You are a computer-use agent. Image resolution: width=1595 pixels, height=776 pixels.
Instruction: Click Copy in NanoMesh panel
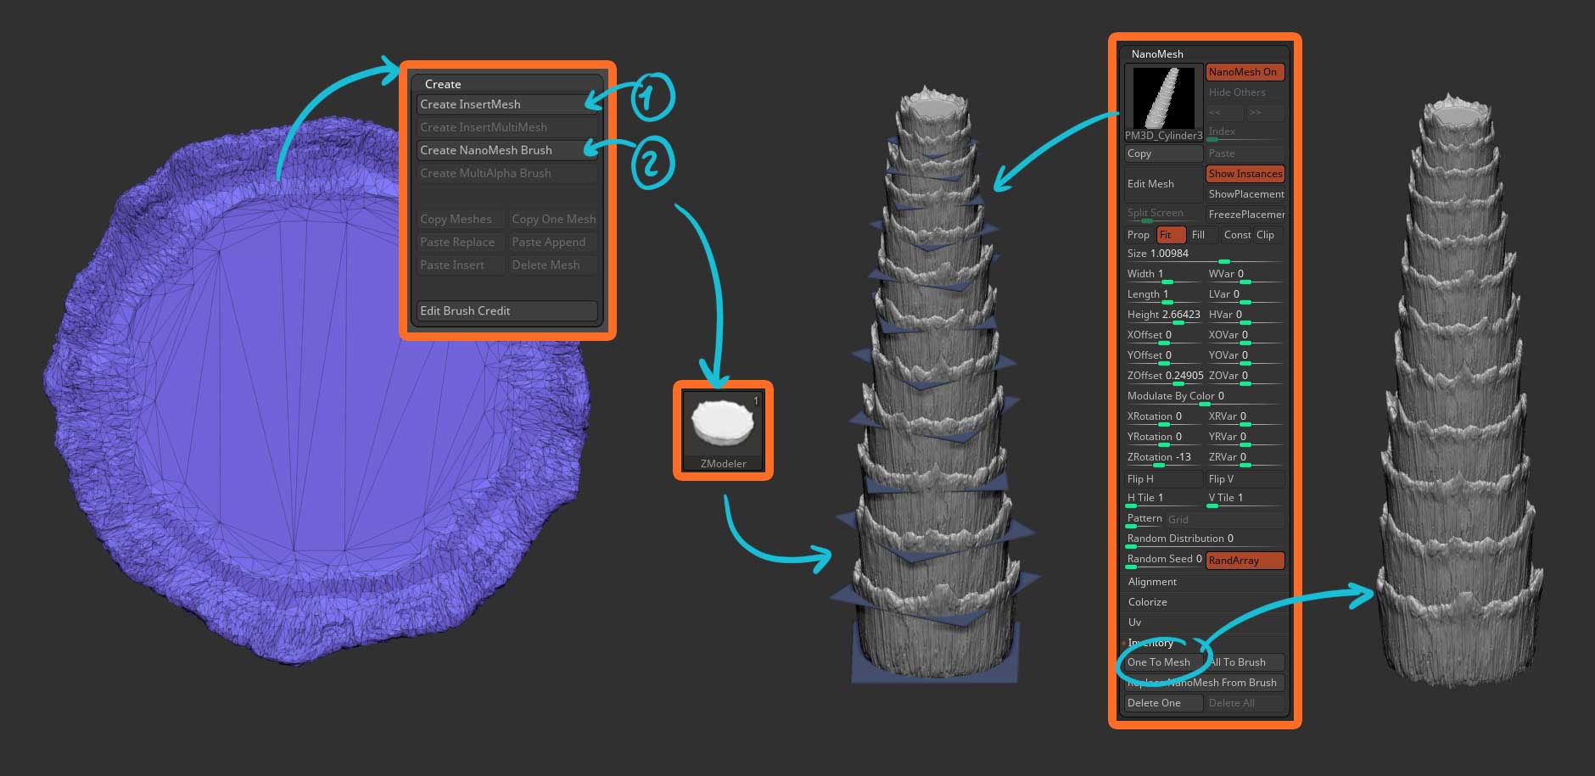tap(1163, 154)
